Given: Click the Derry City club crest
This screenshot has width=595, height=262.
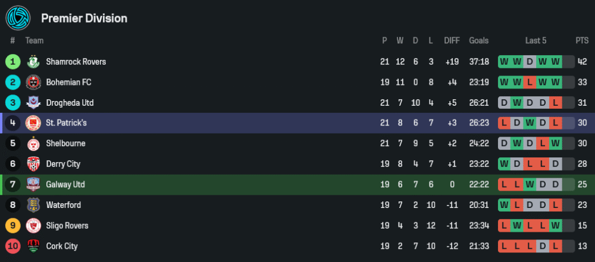Looking at the screenshot, I should 33,164.
